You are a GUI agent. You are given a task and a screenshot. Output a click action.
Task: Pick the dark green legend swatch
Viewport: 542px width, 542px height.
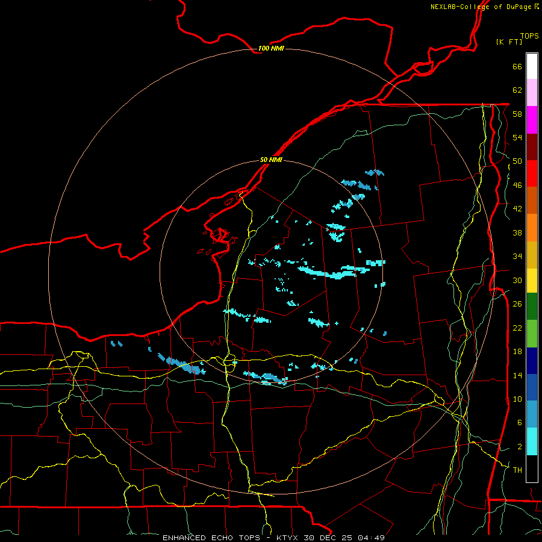(x=532, y=307)
